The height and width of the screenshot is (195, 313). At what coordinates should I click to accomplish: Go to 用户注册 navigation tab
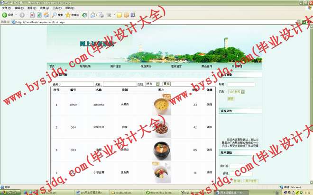[x=115, y=66]
